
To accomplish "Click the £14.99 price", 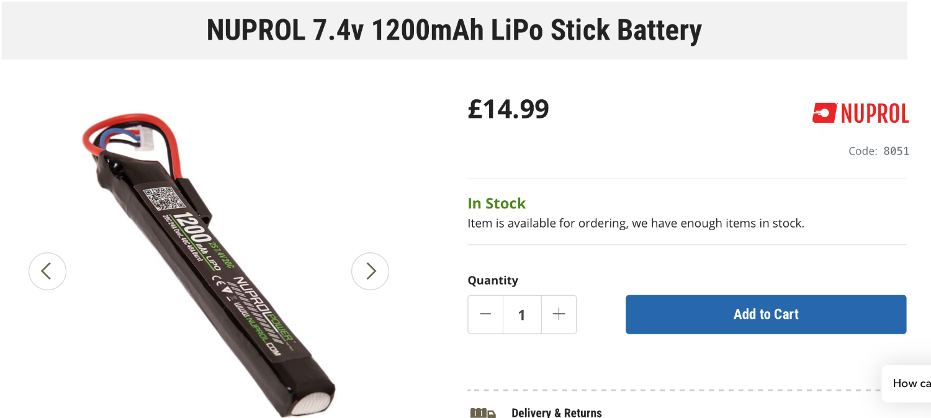I will tap(508, 109).
